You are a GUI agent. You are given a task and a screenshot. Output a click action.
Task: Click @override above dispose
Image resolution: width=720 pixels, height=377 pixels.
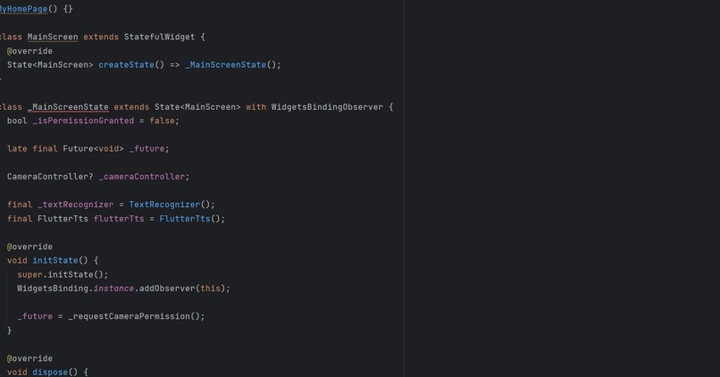click(29, 358)
